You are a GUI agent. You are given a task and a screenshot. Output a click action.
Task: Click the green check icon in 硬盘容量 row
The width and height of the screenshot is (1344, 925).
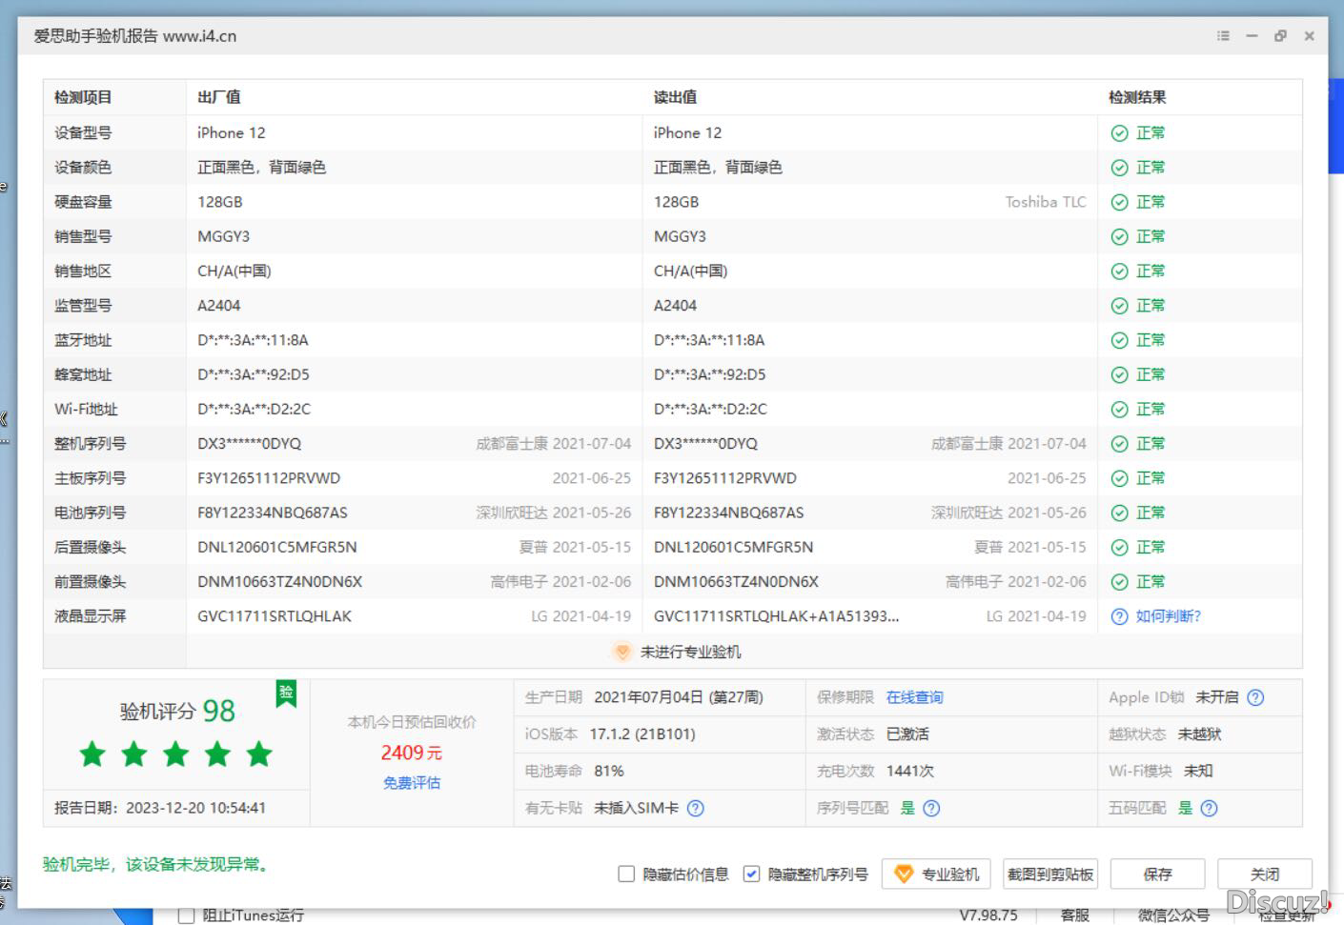[1120, 202]
